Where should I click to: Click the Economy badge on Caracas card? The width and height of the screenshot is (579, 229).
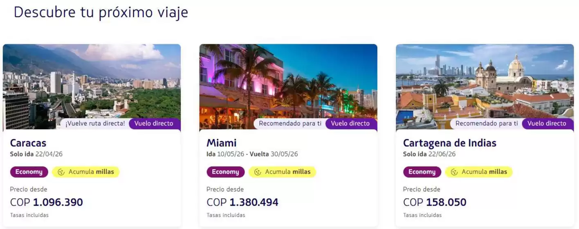29,172
